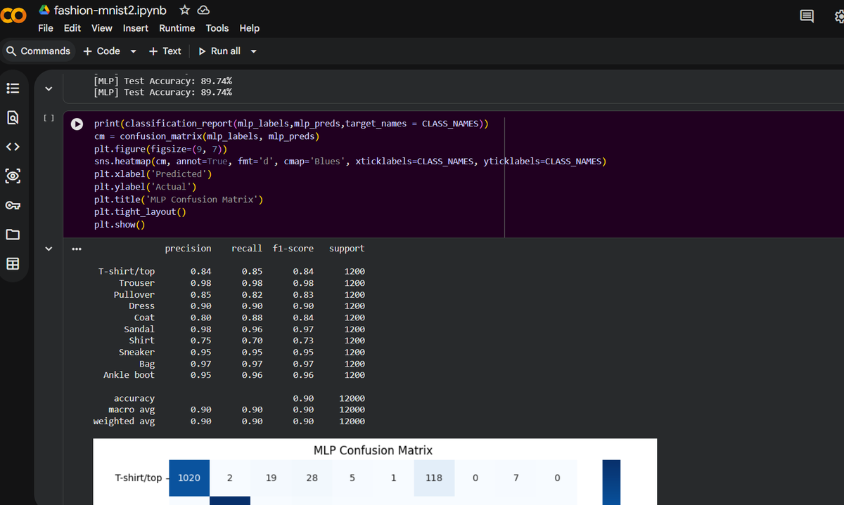Click the first '[MLP] Test Accuracy: 89.74%' line
Image resolution: width=844 pixels, height=505 pixels.
tap(162, 81)
